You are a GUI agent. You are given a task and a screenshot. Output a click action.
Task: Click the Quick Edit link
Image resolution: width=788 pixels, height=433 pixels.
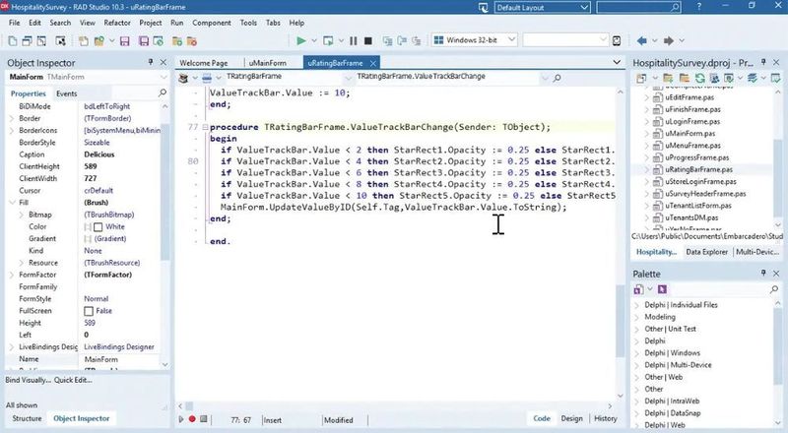(x=73, y=380)
